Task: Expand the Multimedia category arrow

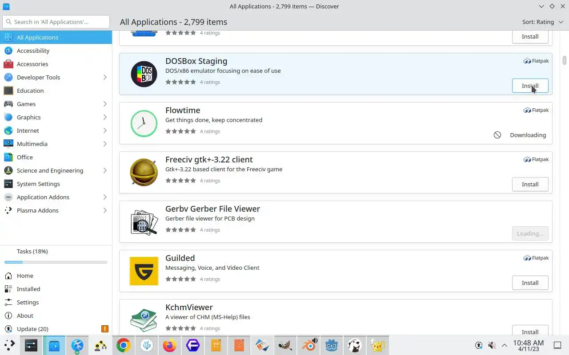Action: tap(105, 144)
